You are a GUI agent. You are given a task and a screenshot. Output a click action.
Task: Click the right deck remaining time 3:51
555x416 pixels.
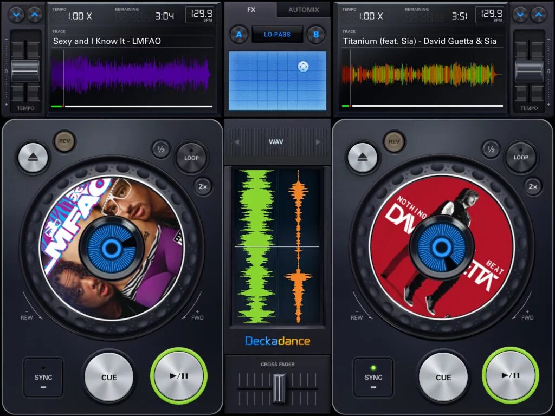[460, 16]
